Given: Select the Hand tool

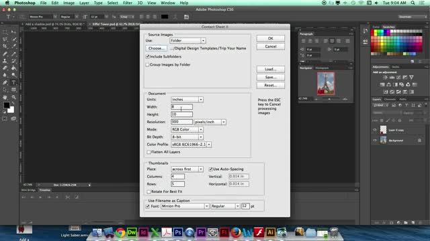Looking at the screenshot, I should tap(5, 97).
